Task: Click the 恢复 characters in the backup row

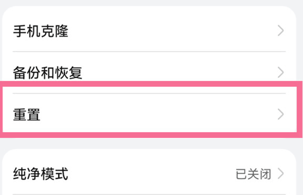Action: pyautogui.click(x=68, y=73)
